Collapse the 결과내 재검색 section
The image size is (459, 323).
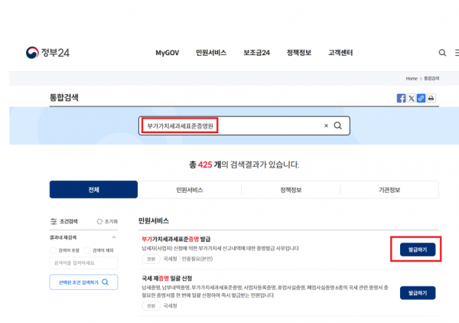pos(114,237)
